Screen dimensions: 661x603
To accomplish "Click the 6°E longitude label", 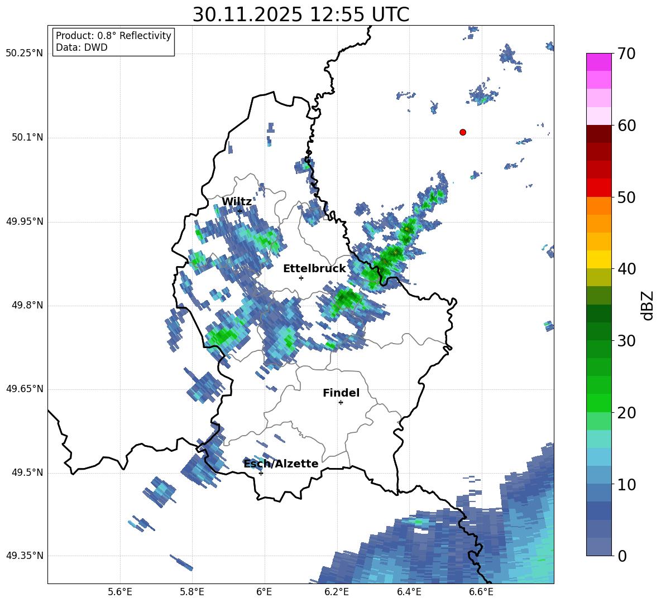I will coord(264,592).
